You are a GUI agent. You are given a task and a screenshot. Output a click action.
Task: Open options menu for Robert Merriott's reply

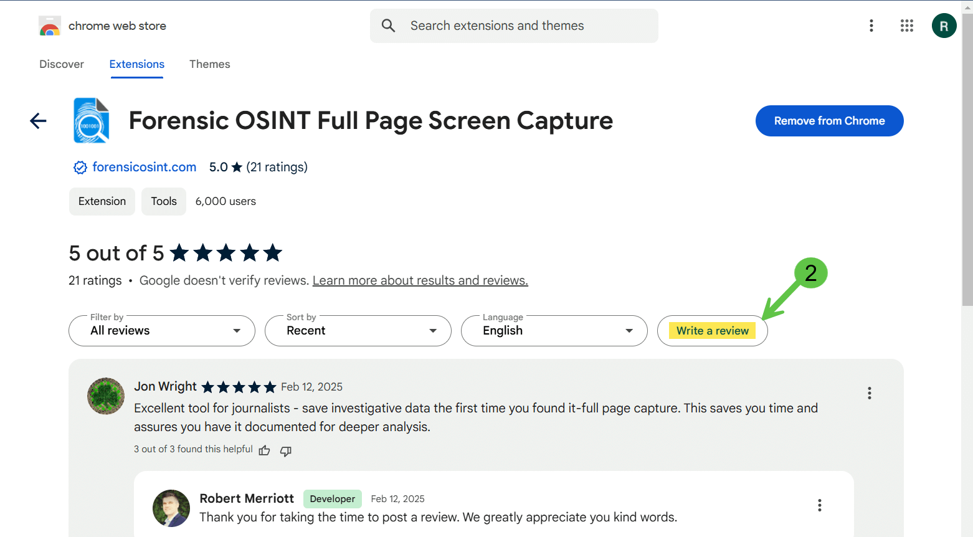click(x=820, y=505)
